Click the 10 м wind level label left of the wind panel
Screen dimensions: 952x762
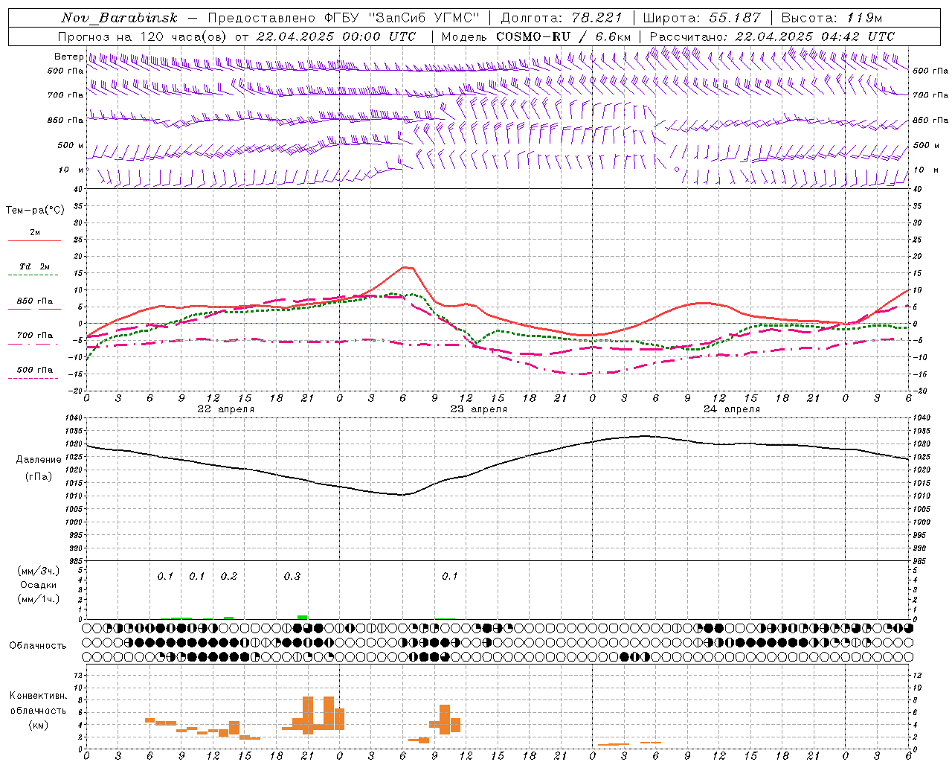pyautogui.click(x=71, y=170)
